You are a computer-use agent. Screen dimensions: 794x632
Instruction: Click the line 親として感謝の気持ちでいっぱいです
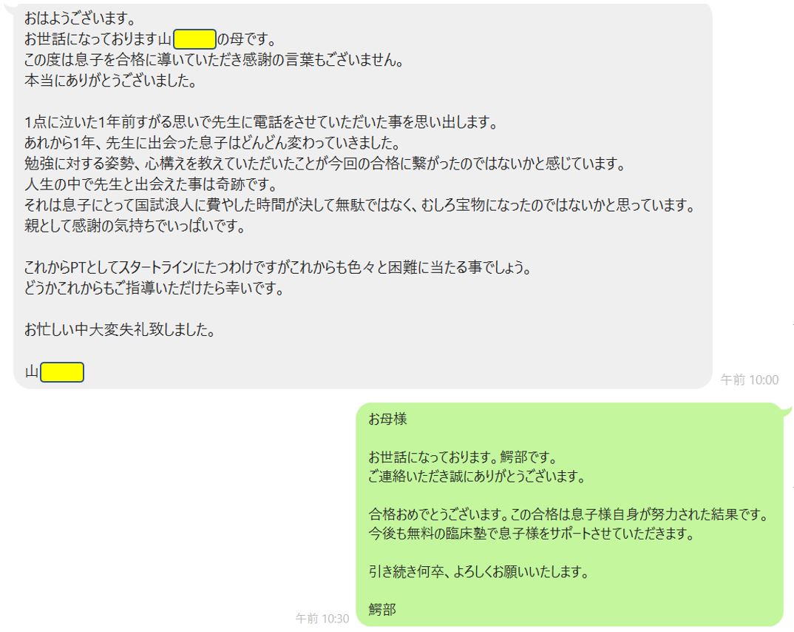click(x=135, y=226)
